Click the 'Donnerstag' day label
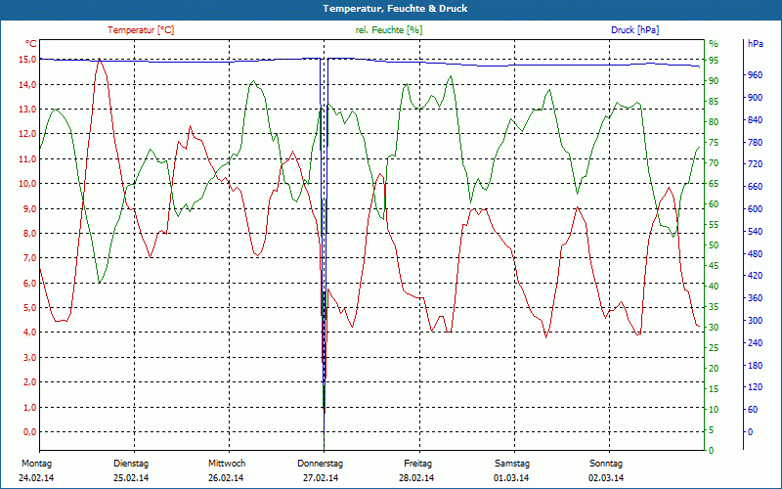The image size is (782, 489). pyautogui.click(x=321, y=464)
